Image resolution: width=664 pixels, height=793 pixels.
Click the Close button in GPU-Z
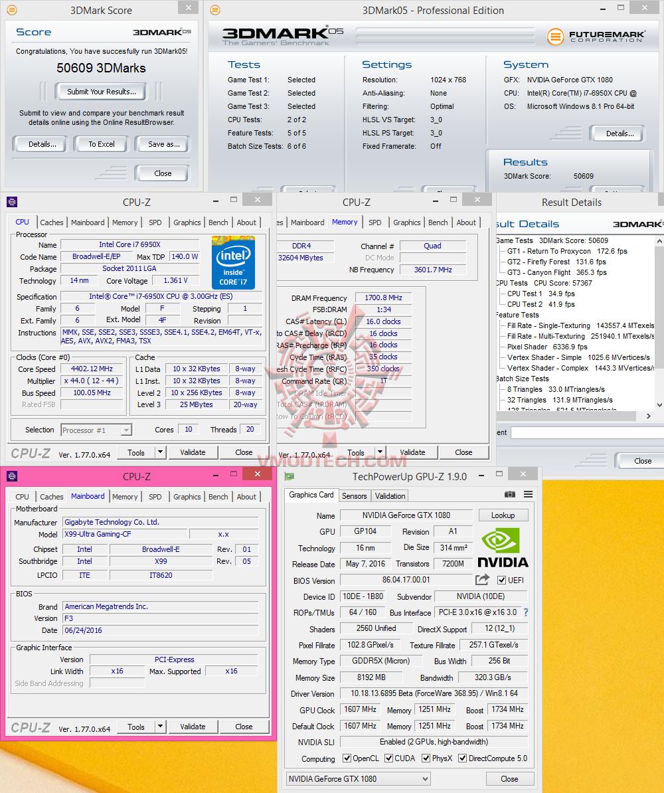[x=509, y=779]
